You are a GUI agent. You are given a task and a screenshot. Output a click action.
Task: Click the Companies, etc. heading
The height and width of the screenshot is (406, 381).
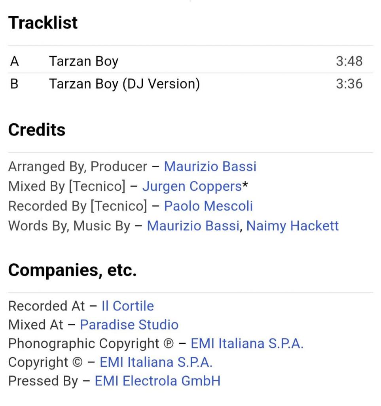click(x=72, y=270)
